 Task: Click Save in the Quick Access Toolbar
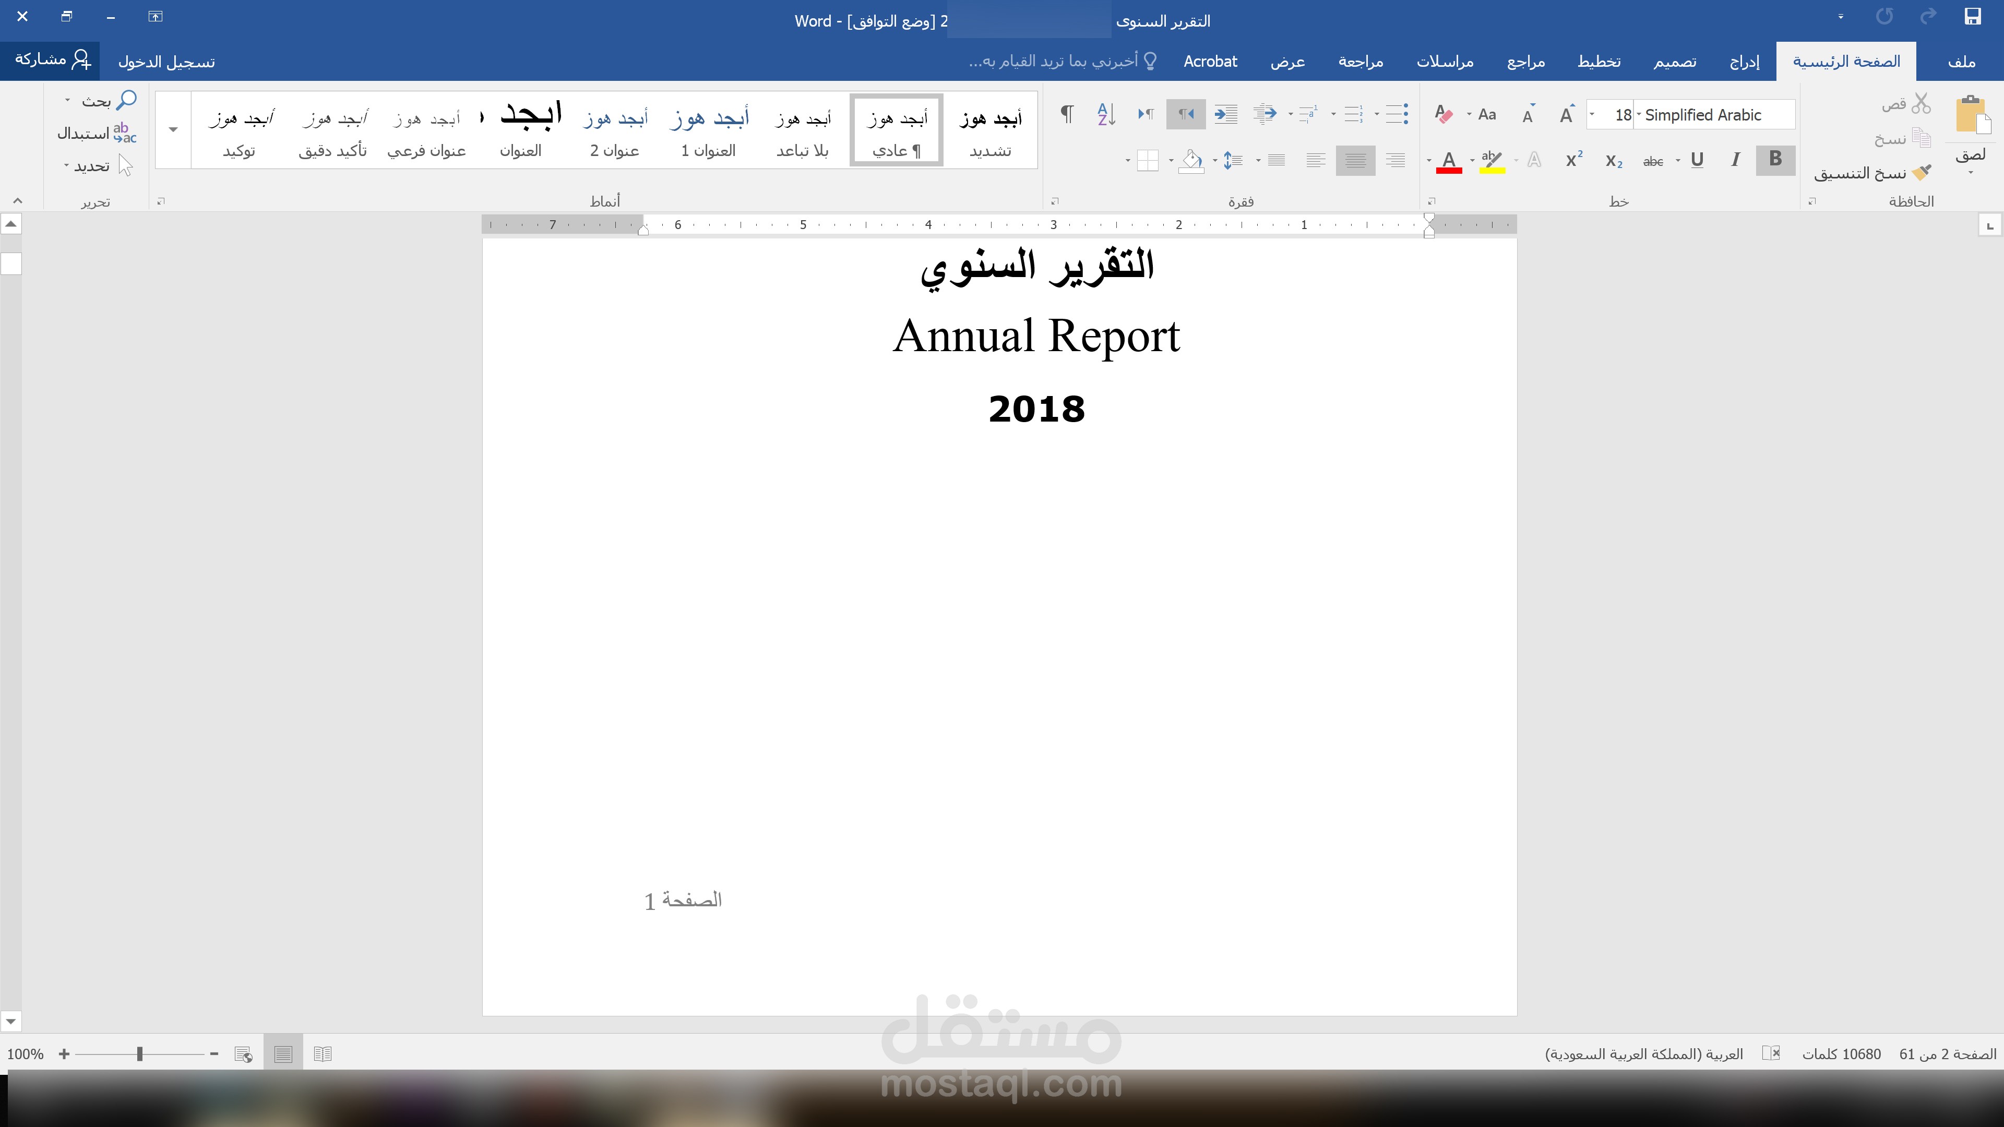tap(1974, 16)
